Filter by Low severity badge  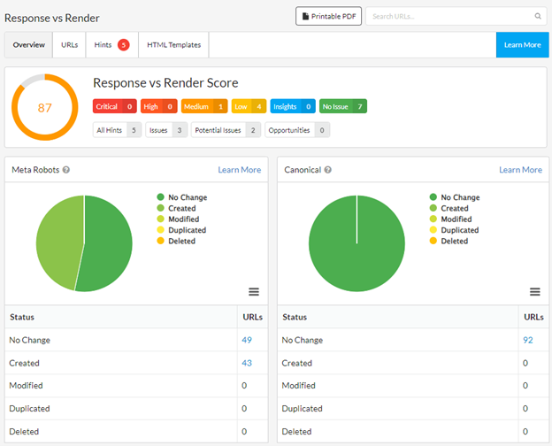tap(249, 106)
